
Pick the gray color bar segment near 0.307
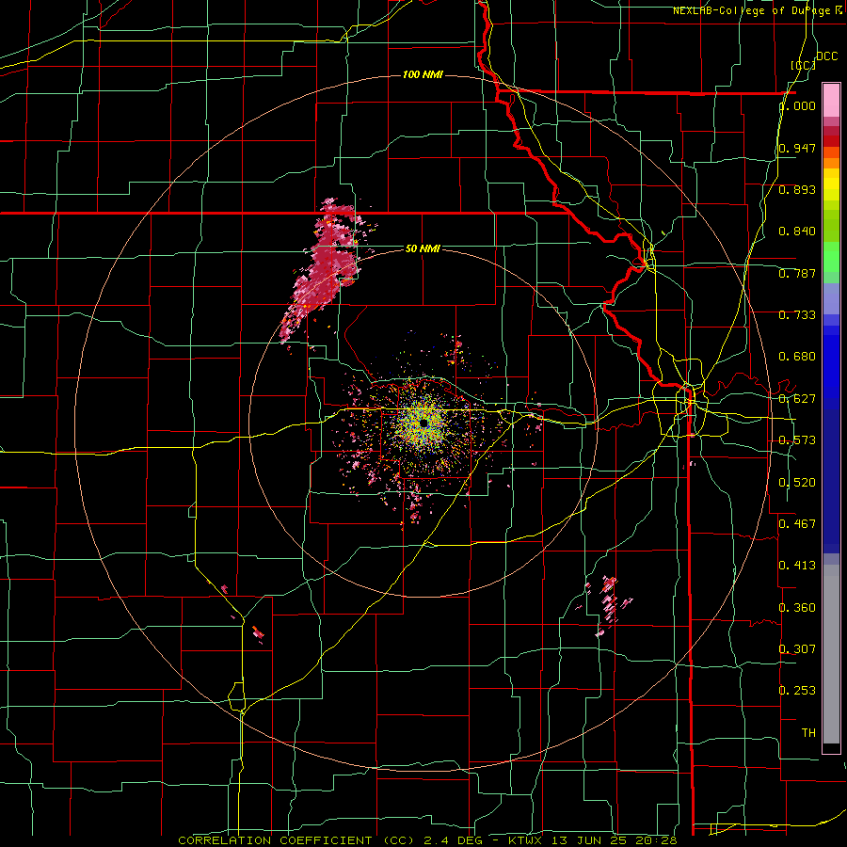point(831,654)
